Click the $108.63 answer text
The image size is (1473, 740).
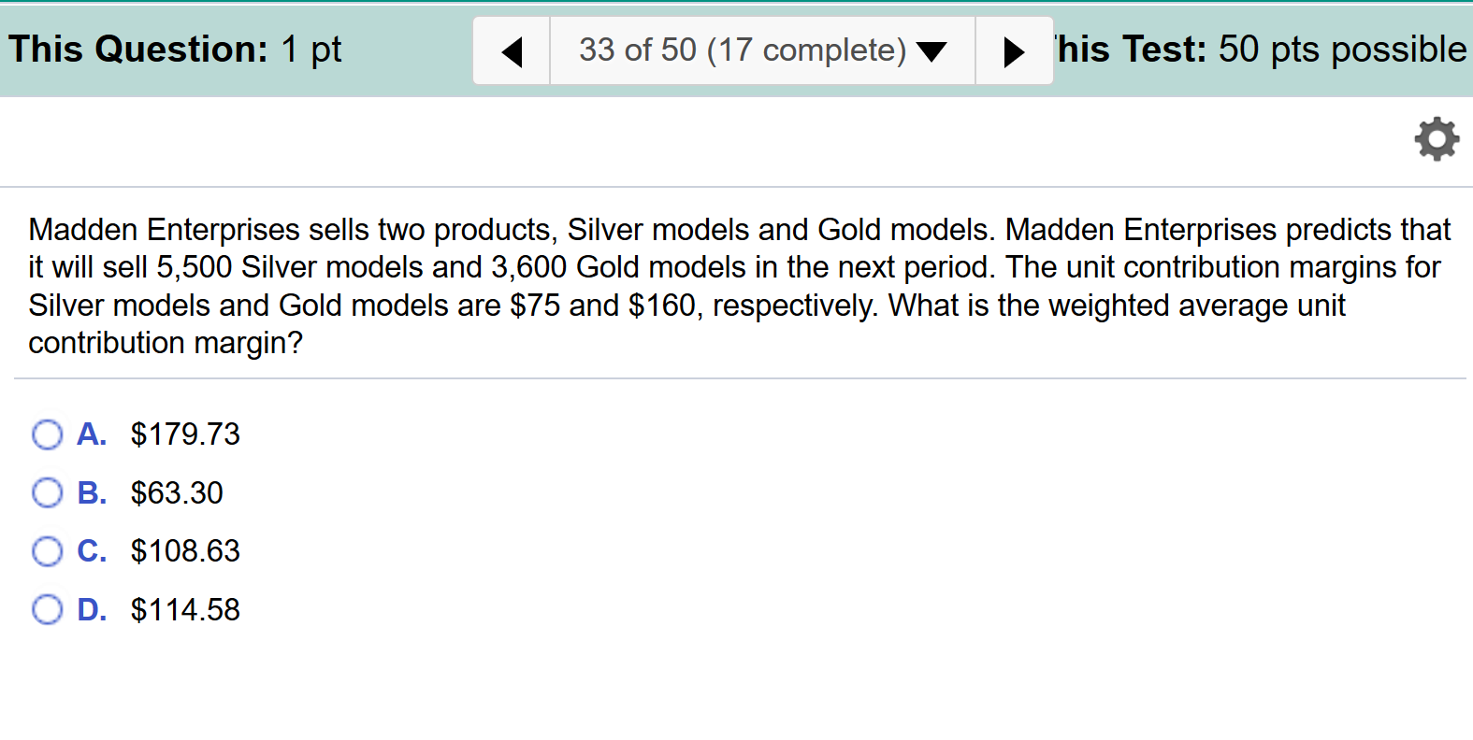tap(184, 551)
